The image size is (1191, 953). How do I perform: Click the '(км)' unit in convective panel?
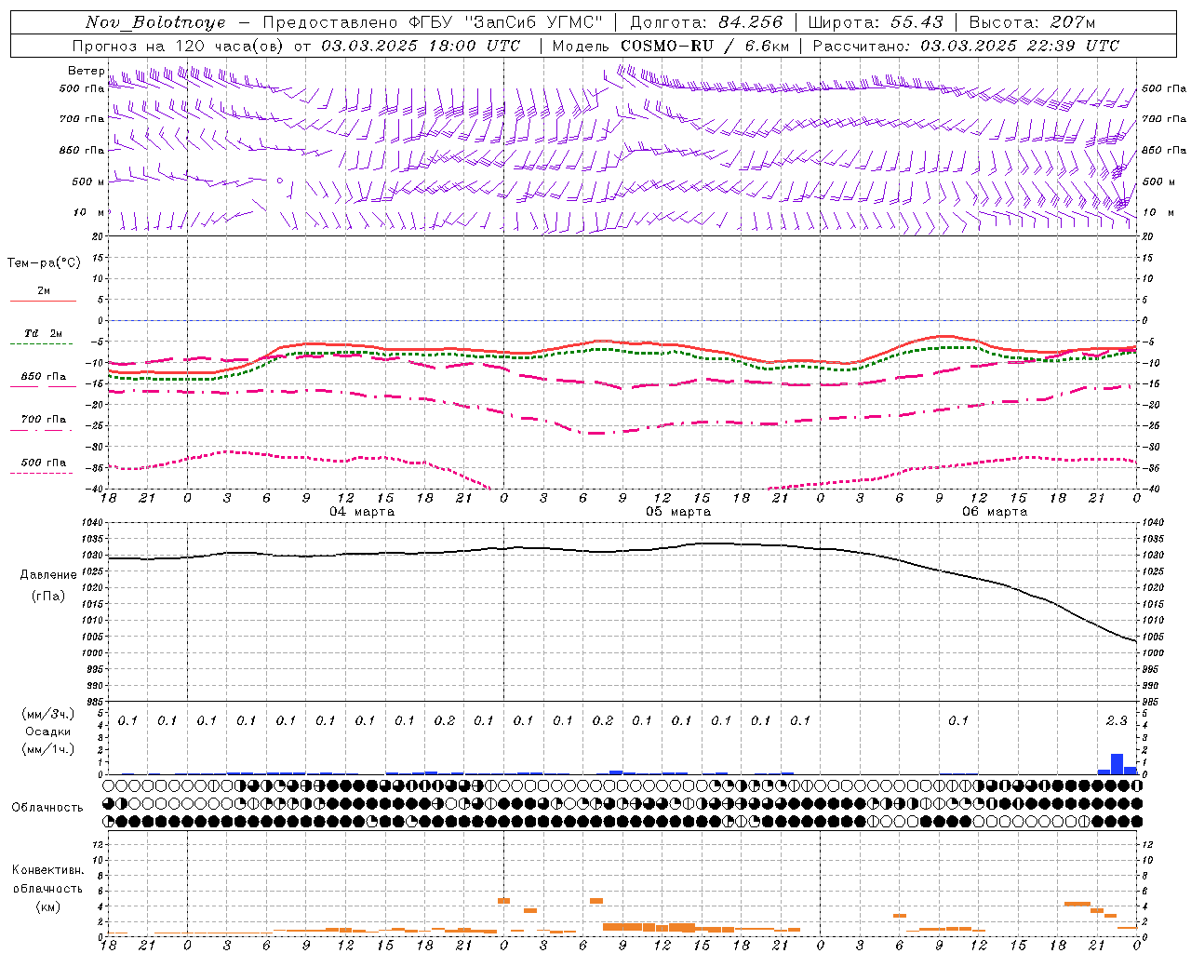pos(48,906)
